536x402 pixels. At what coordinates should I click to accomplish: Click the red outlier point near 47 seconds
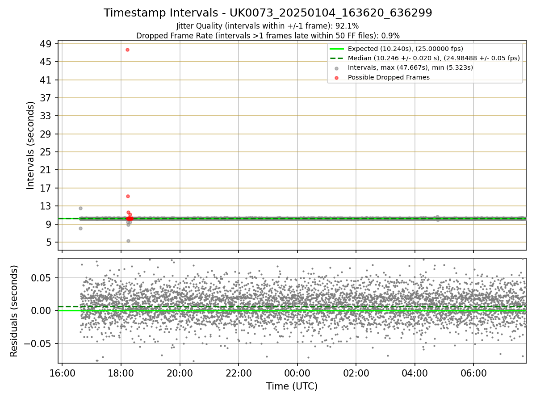pos(127,50)
